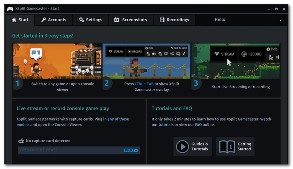Image resolution: width=293 pixels, height=169 pixels.
Task: Maximize the XSplit Gamecaster window
Action: click(x=276, y=9)
